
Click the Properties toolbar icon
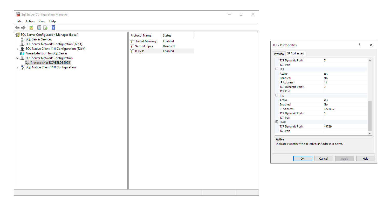click(x=39, y=28)
